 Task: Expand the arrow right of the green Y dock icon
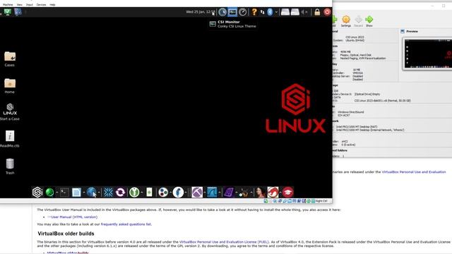[x=142, y=193]
